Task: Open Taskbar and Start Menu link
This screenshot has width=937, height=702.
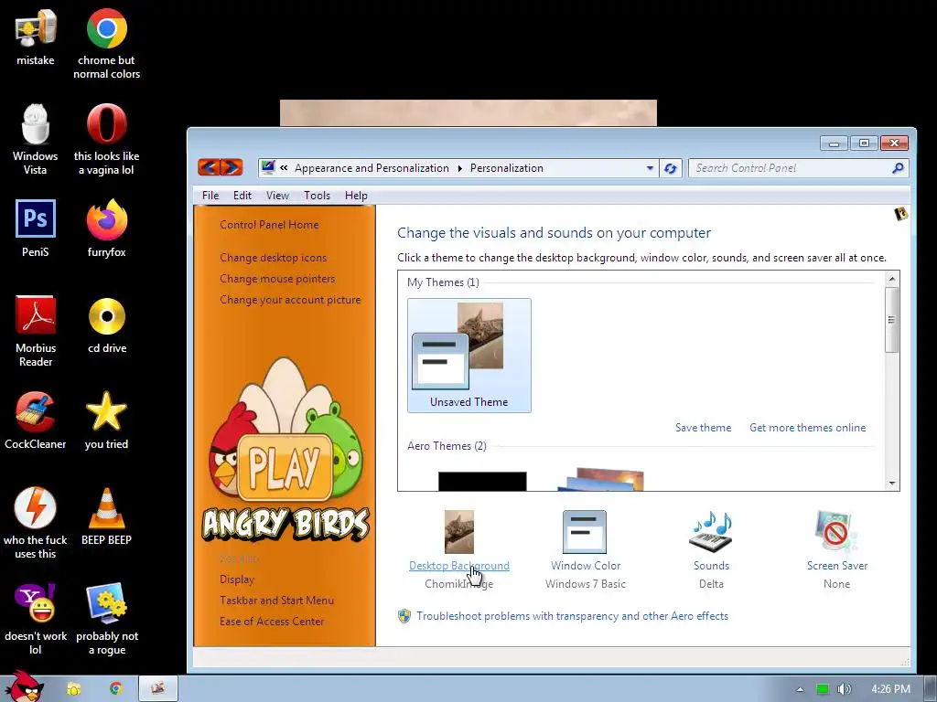Action: [276, 600]
